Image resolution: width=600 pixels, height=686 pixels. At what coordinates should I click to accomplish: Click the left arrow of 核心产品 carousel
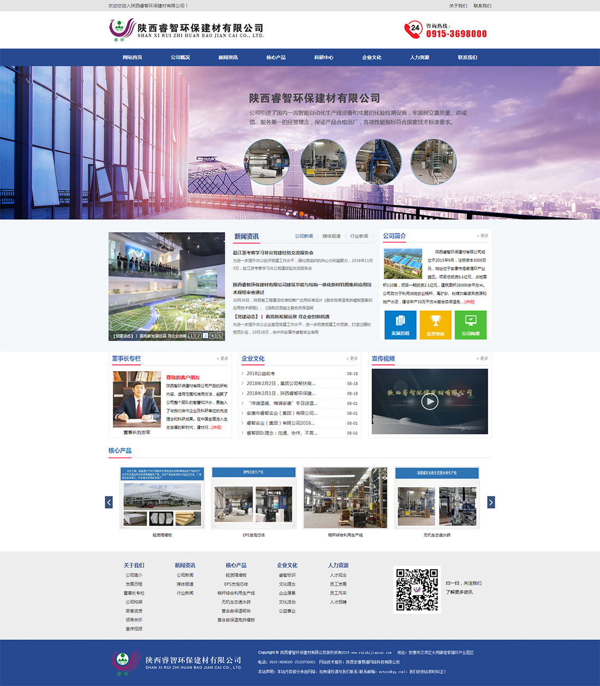[109, 501]
